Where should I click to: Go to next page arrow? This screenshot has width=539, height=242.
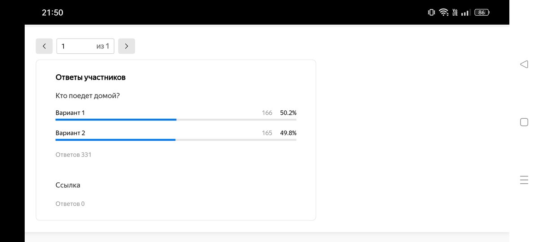[x=126, y=46]
